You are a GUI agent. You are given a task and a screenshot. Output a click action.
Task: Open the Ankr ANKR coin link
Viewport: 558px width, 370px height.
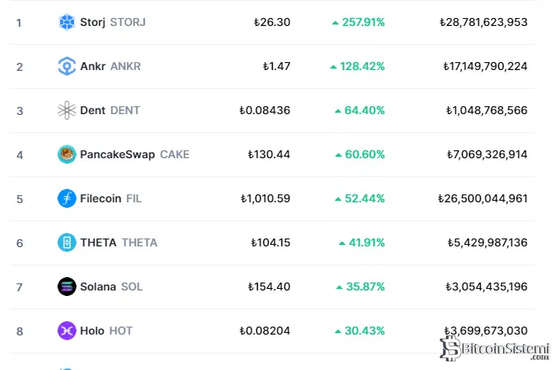(110, 66)
